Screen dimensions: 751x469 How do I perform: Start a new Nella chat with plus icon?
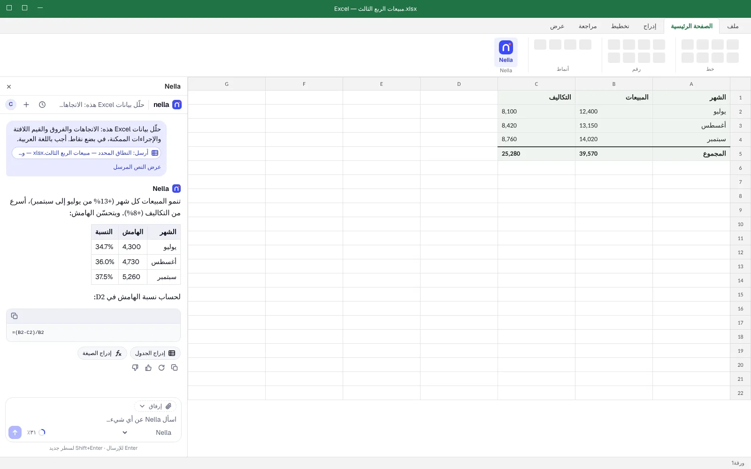point(26,105)
